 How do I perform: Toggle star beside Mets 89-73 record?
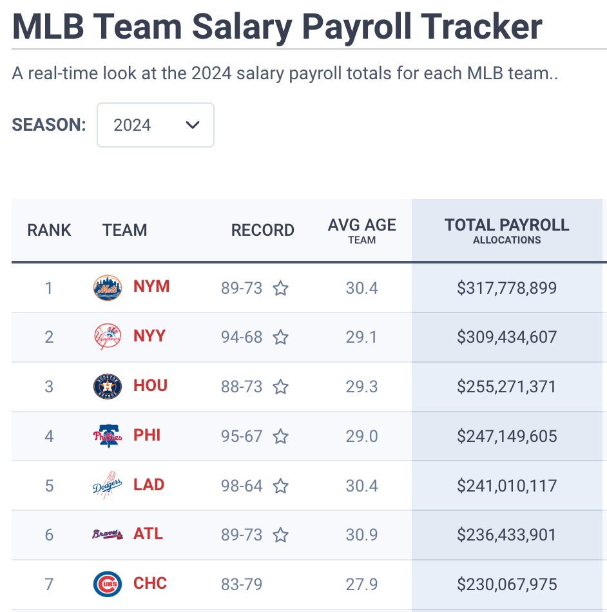pos(280,288)
